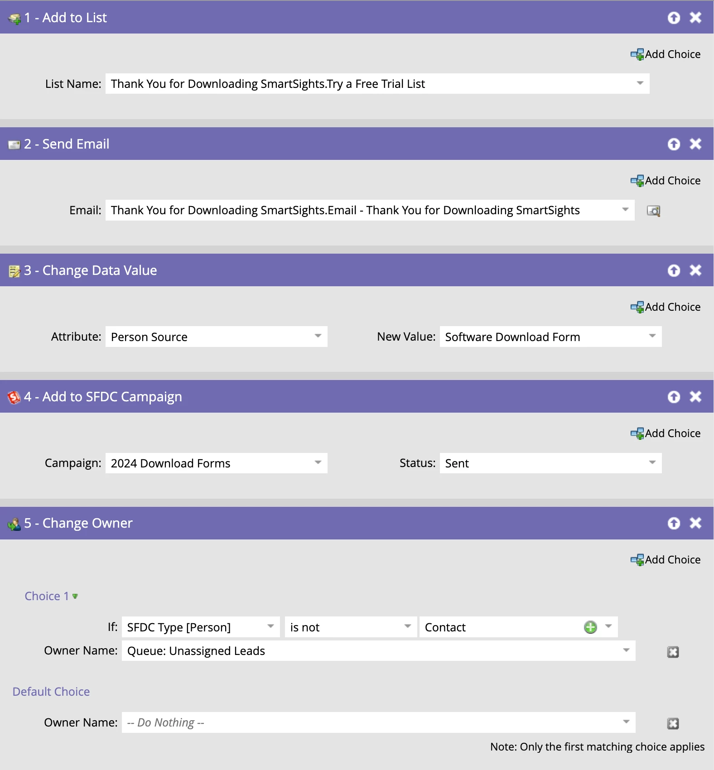Move up the Add to List step
Viewport: 714px width, 770px height.
tap(674, 18)
